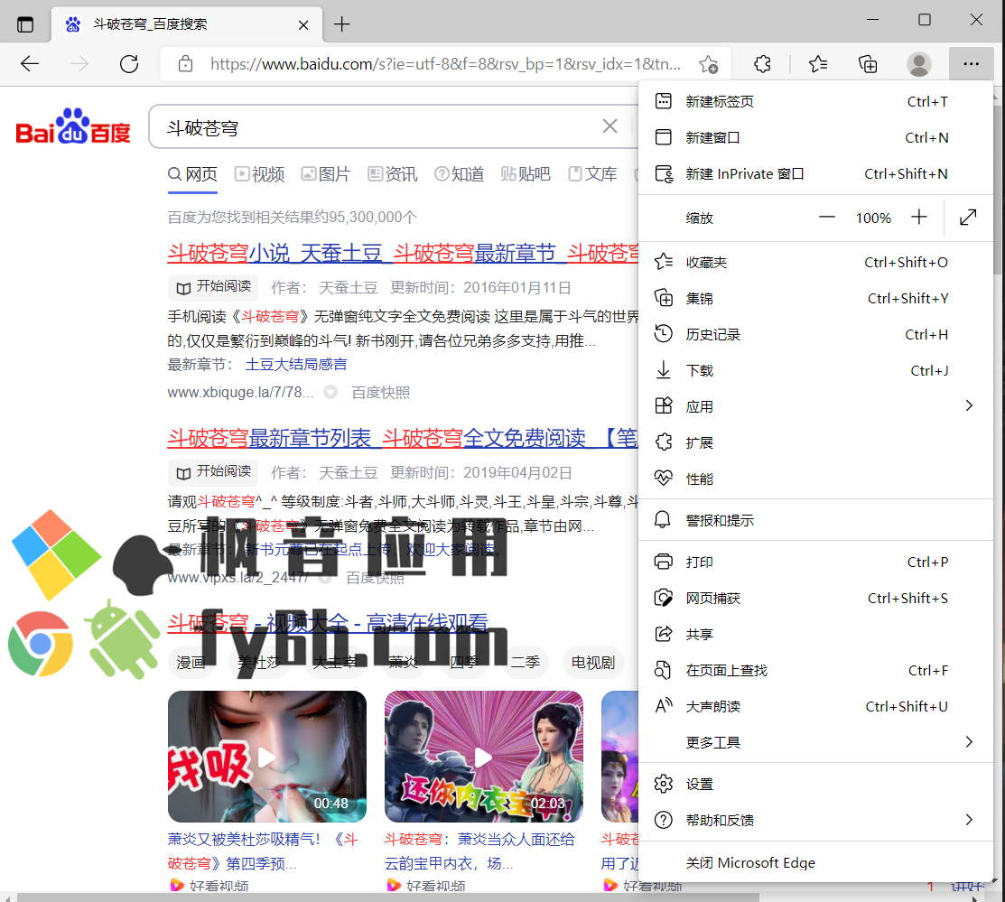Viewport: 1005px width, 902px height.
Task: Open a new tab with plus button
Action: click(x=341, y=24)
